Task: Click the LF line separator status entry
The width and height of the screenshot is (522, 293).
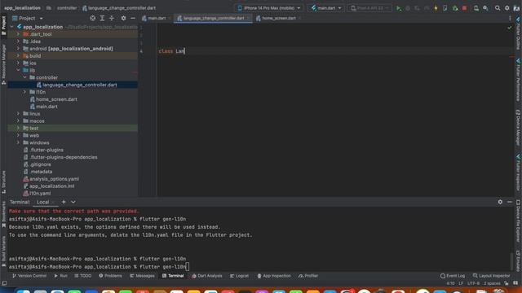Action: 461,283
